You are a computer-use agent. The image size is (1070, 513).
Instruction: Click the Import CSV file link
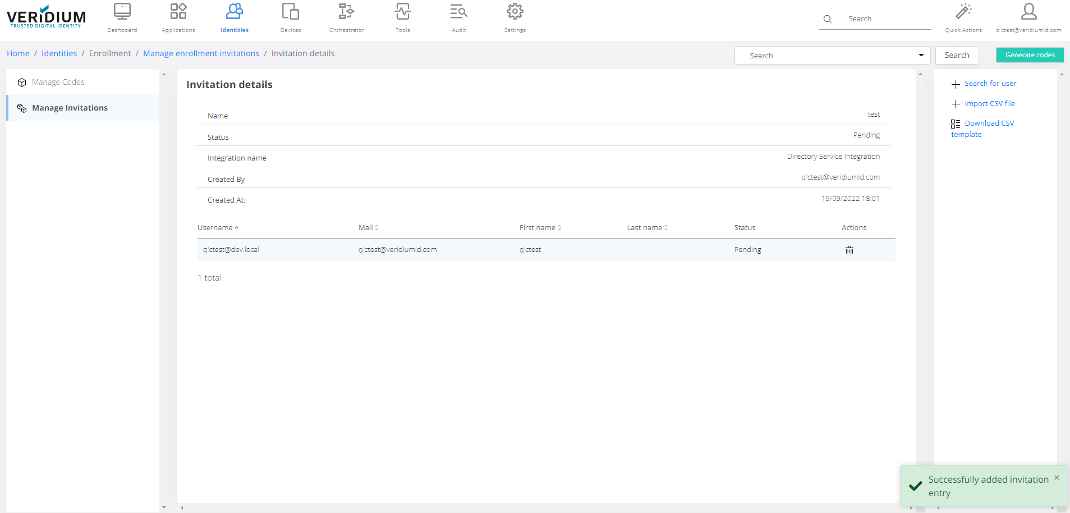pyautogui.click(x=989, y=104)
